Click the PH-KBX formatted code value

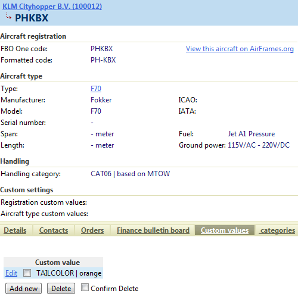click(x=103, y=60)
